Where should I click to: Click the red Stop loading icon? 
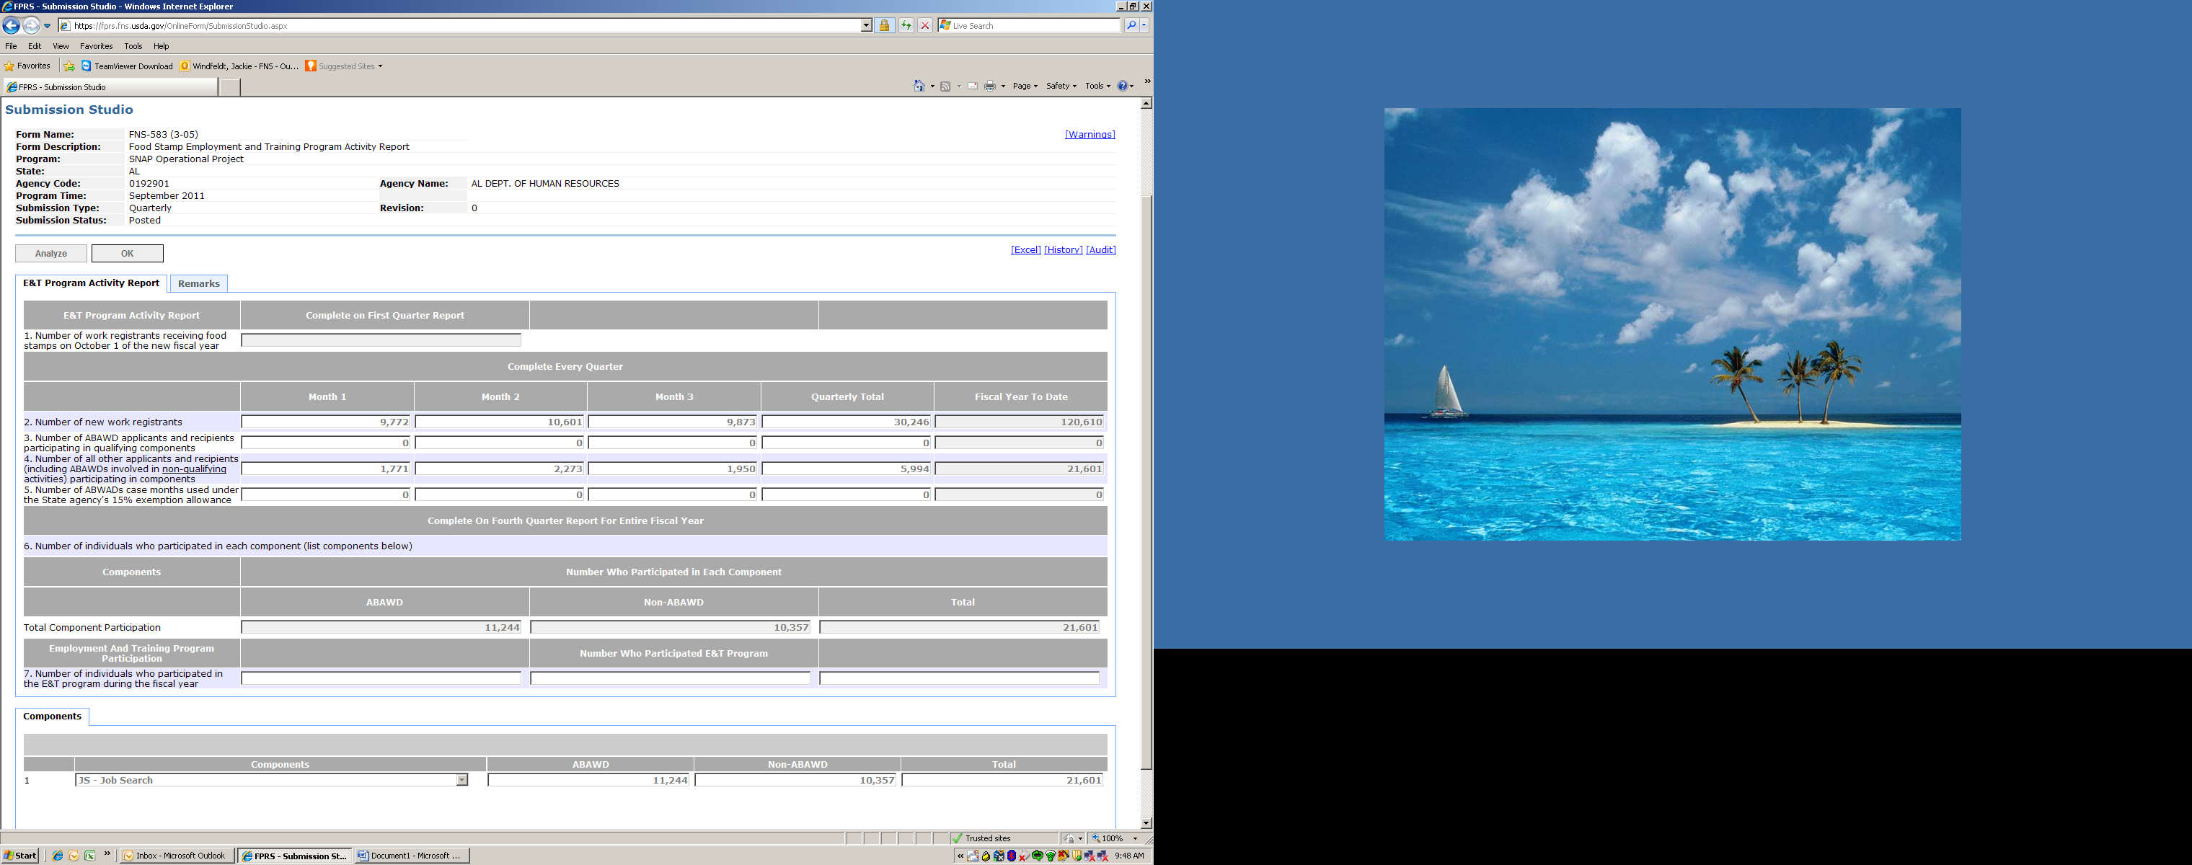[x=925, y=25]
